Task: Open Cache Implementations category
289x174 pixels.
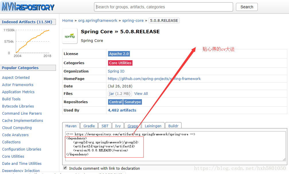Action: coord(22,121)
